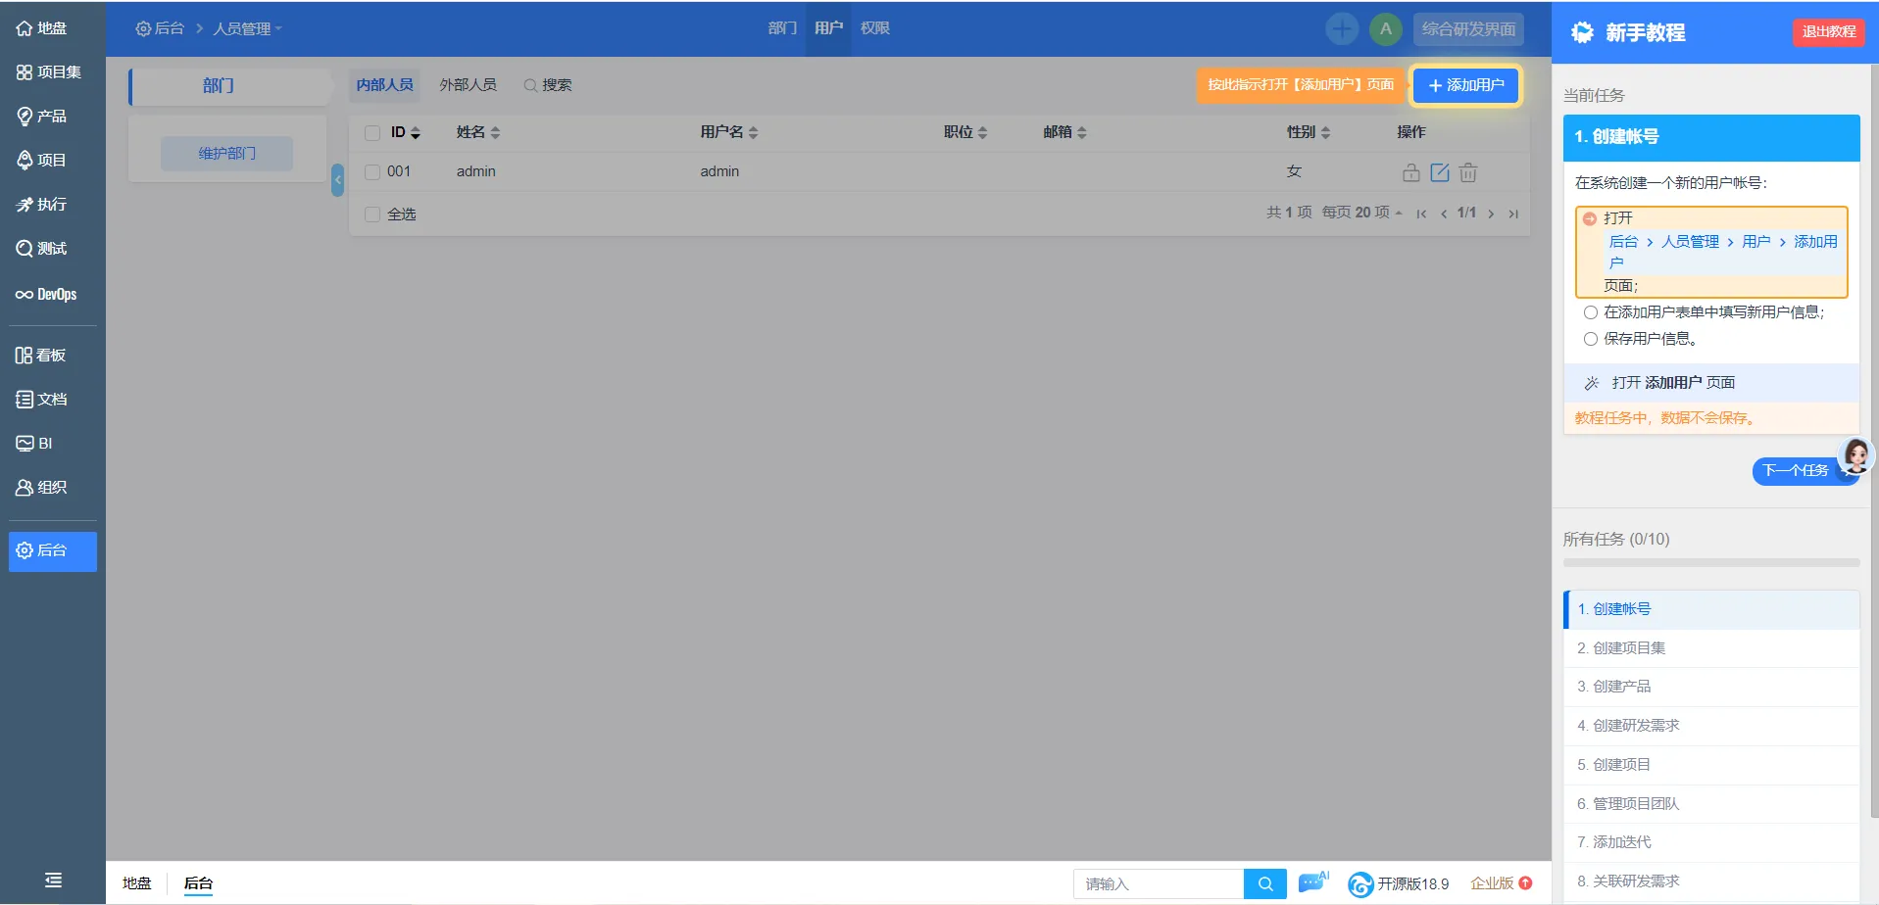Image resolution: width=1879 pixels, height=905 pixels.
Task: Click the lock icon for admin row
Action: (x=1410, y=172)
